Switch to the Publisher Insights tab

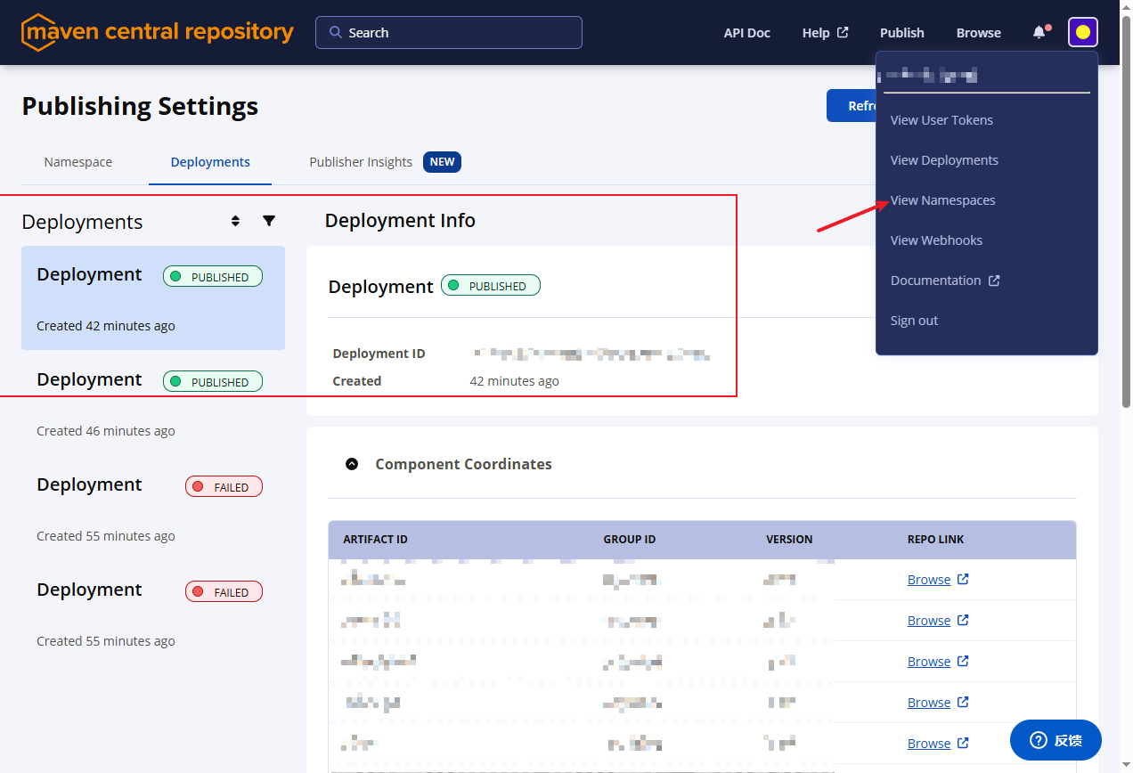tap(361, 162)
